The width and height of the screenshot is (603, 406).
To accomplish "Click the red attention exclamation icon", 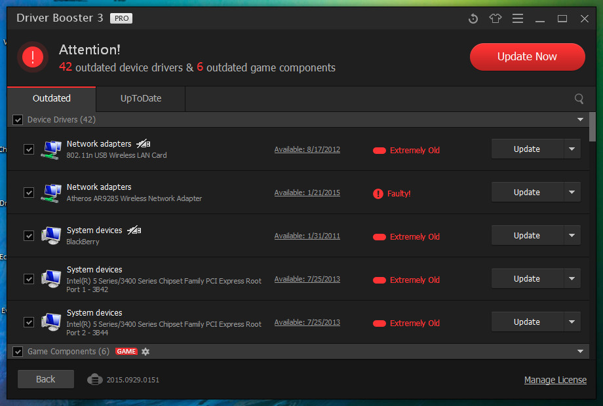I will coord(33,57).
